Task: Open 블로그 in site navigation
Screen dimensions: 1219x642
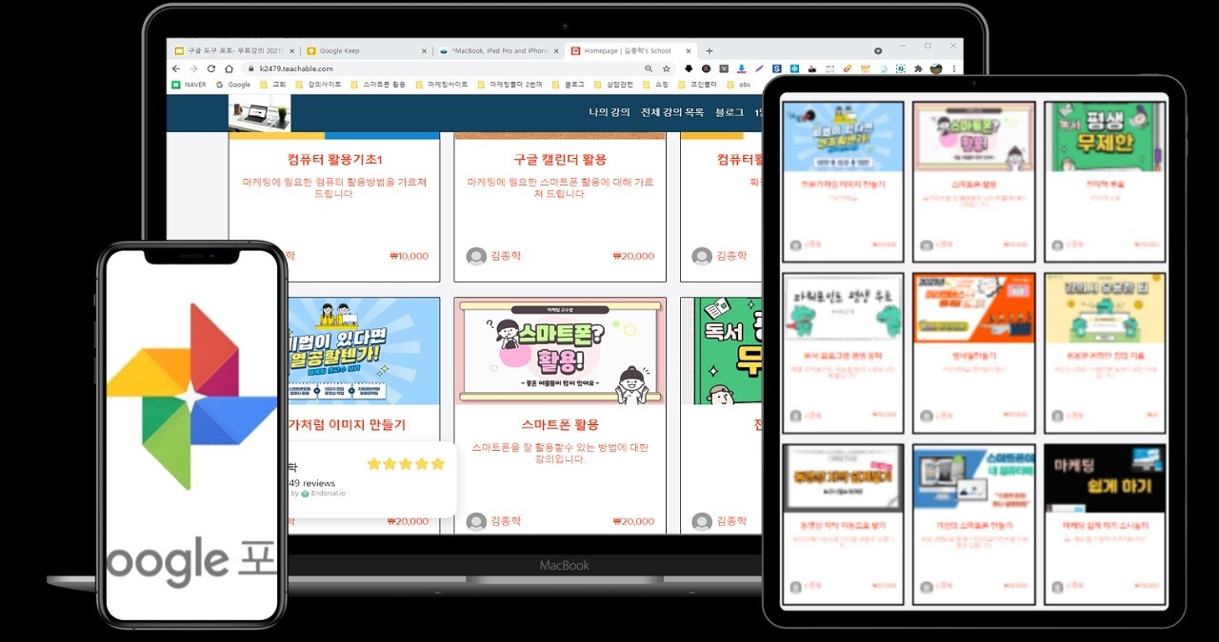Action: [x=729, y=112]
